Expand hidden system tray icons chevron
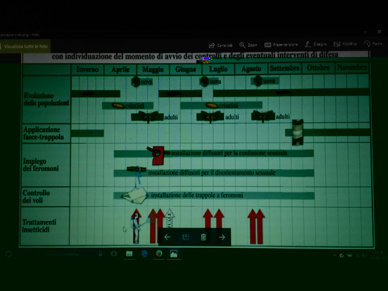The image size is (388, 291). coord(334,255)
